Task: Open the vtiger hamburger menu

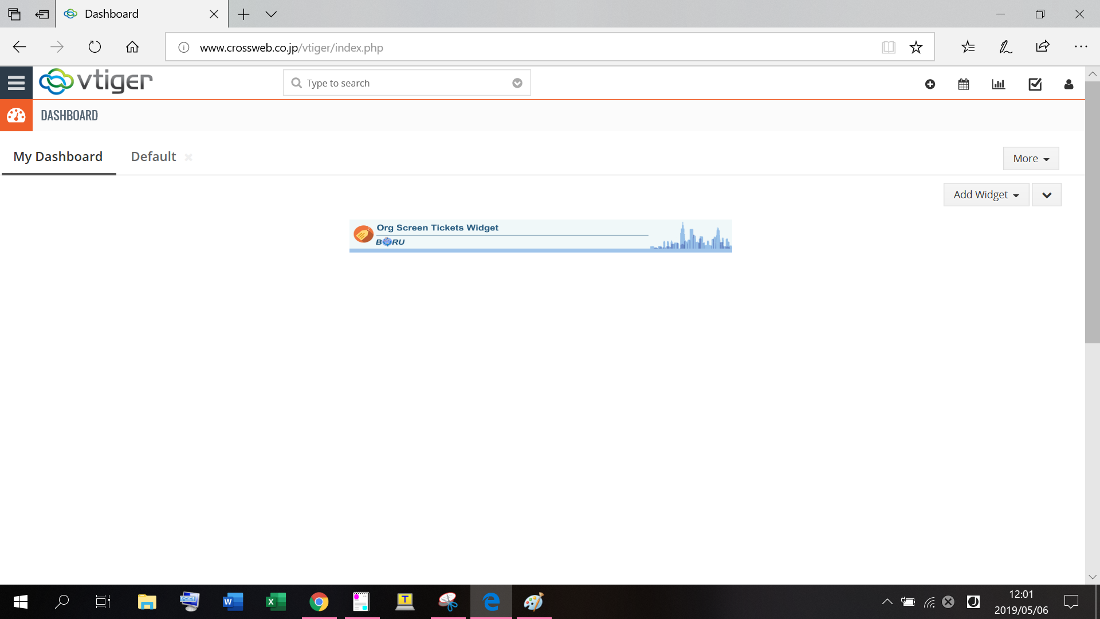Action: 16,83
